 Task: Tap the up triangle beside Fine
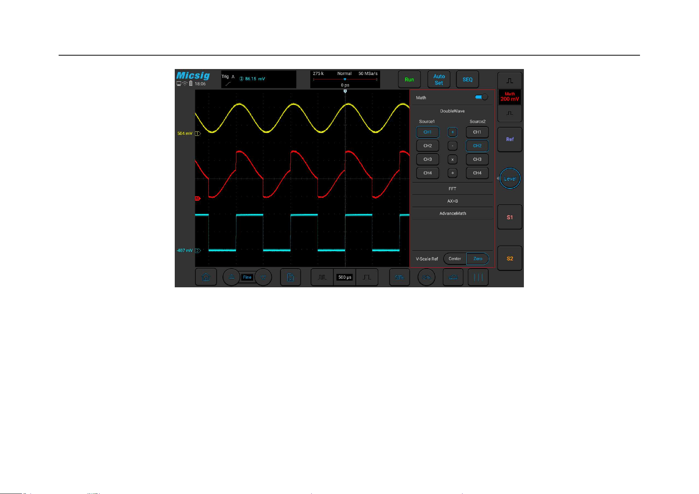coord(231,277)
